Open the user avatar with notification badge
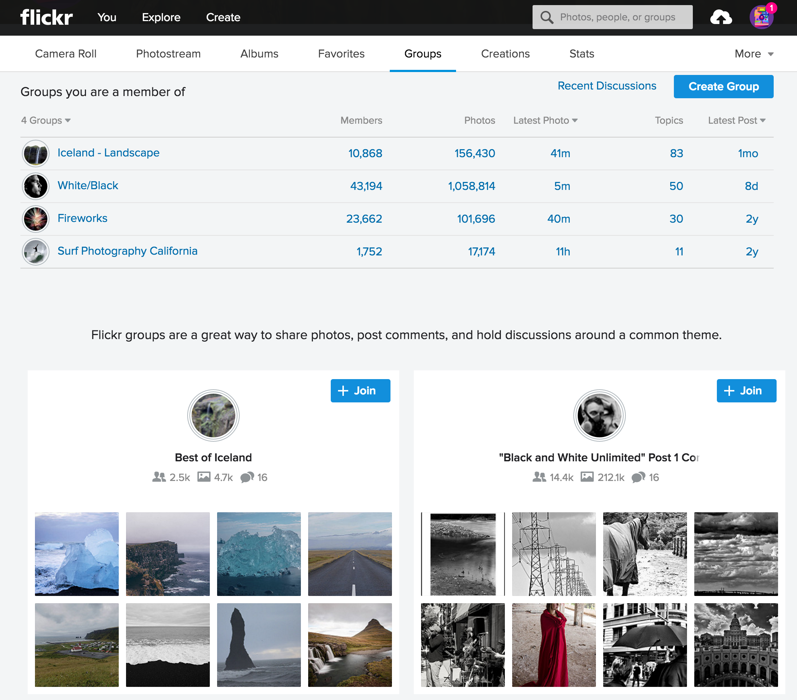This screenshot has height=700, width=797. click(761, 17)
